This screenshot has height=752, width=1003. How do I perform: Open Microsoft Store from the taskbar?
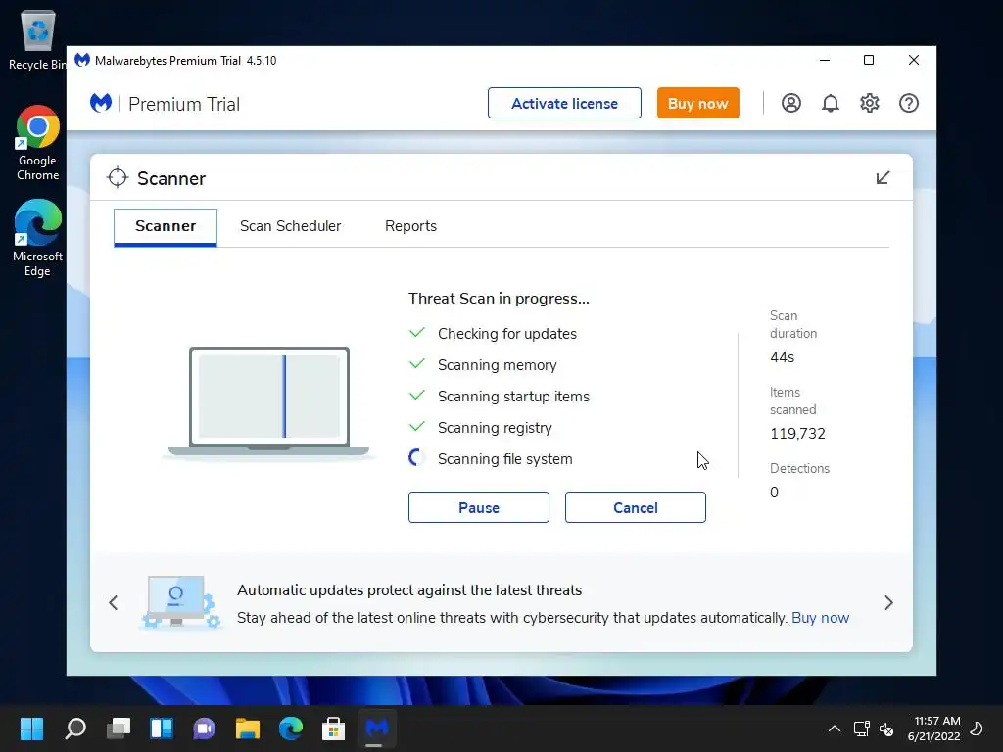[x=333, y=728]
